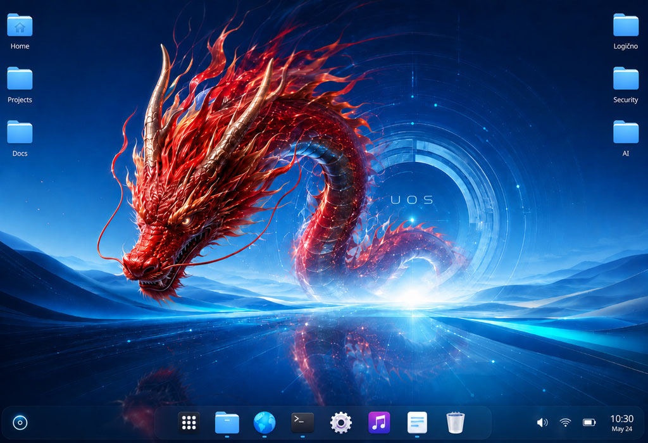This screenshot has height=443, width=648.
Task: Open the Home folder on the desktop
Action: tap(20, 25)
